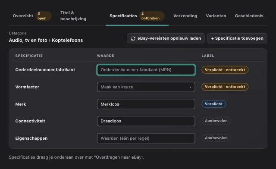Focus the Onderdeelnummer fabrikant (MPN) field
The height and width of the screenshot is (169, 276).
146,70
